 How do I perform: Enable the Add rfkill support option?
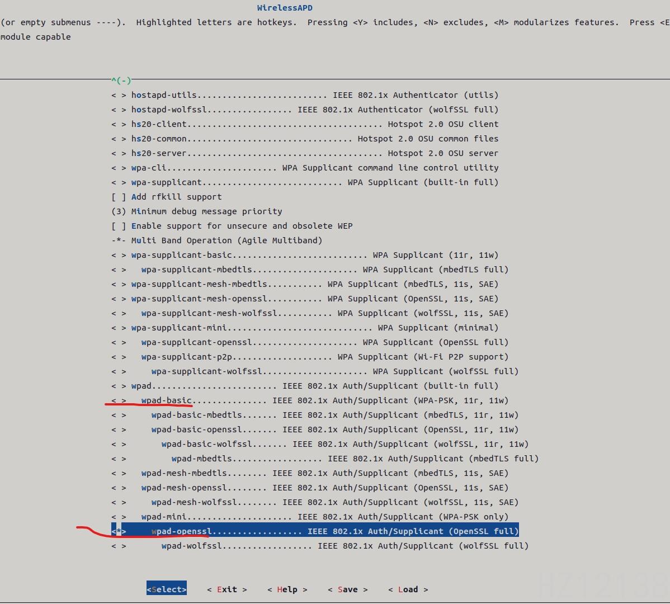(x=167, y=196)
